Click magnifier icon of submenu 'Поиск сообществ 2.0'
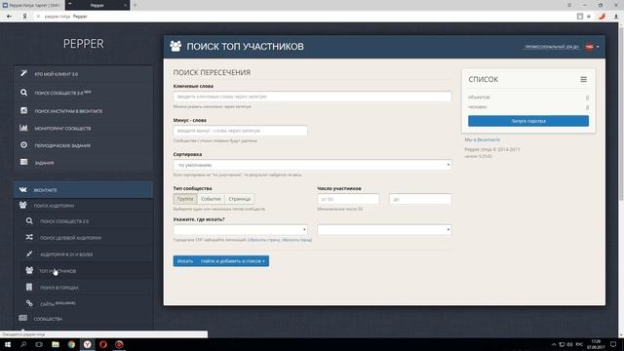Screen dimensions: 624x351 tap(29, 221)
